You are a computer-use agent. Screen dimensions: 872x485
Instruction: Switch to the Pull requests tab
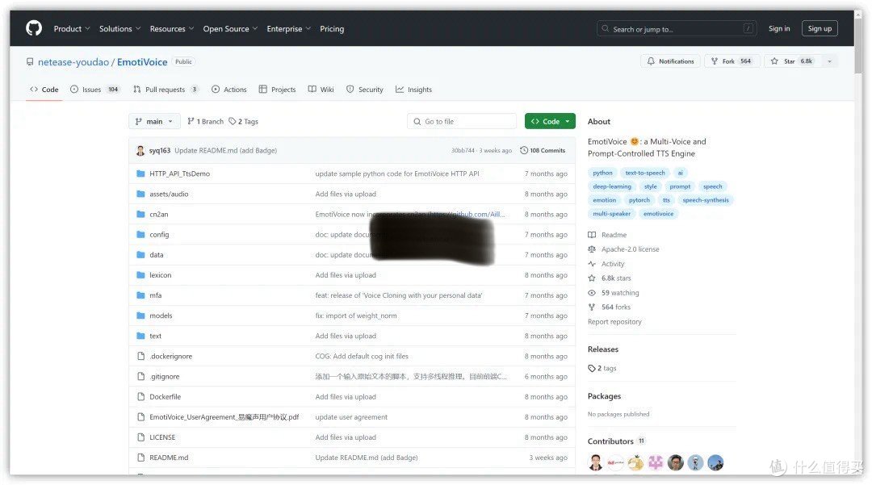click(x=166, y=90)
